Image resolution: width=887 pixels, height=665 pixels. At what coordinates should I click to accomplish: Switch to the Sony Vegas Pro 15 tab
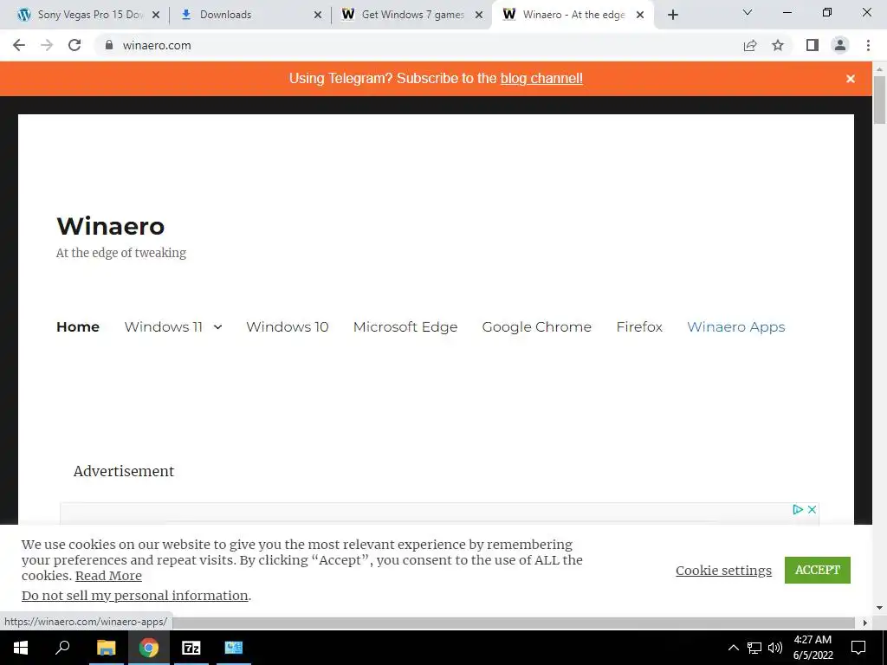(87, 16)
